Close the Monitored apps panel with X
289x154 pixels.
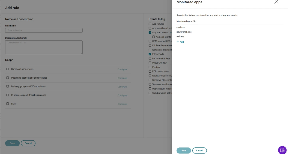point(276,2)
